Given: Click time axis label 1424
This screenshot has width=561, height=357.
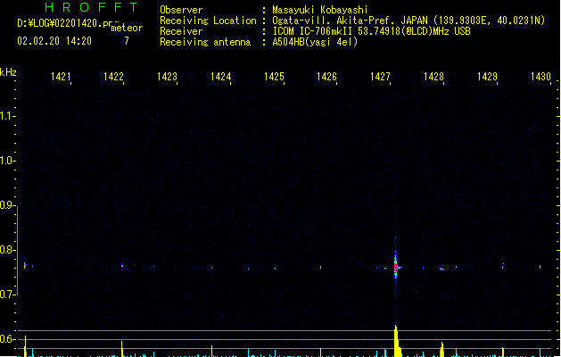Looking at the screenshot, I should [221, 77].
